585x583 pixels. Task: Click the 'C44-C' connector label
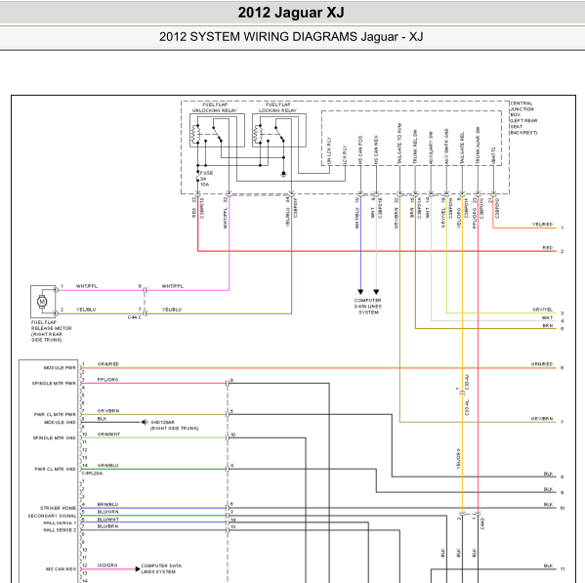[x=135, y=317]
